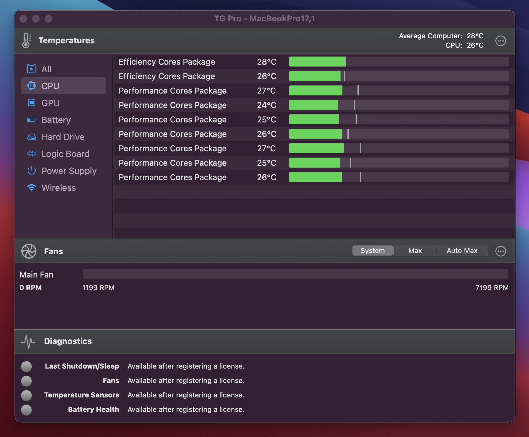The image size is (529, 437).
Task: Click the Battery icon in sidebar
Action: (x=31, y=120)
